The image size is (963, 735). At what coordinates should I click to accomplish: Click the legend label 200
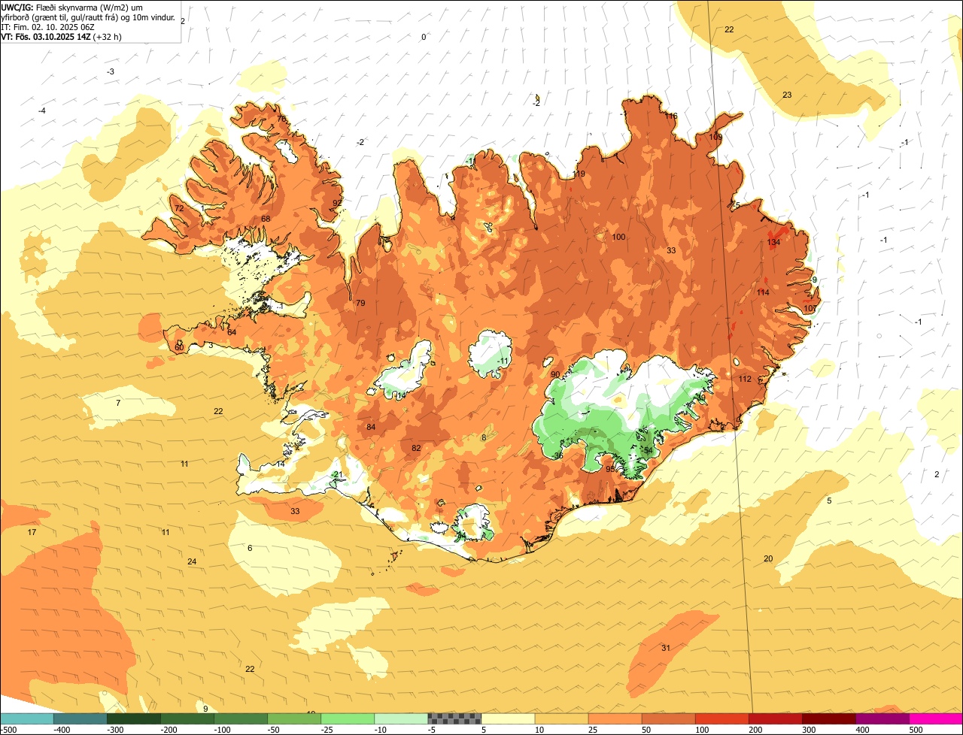pos(755,730)
